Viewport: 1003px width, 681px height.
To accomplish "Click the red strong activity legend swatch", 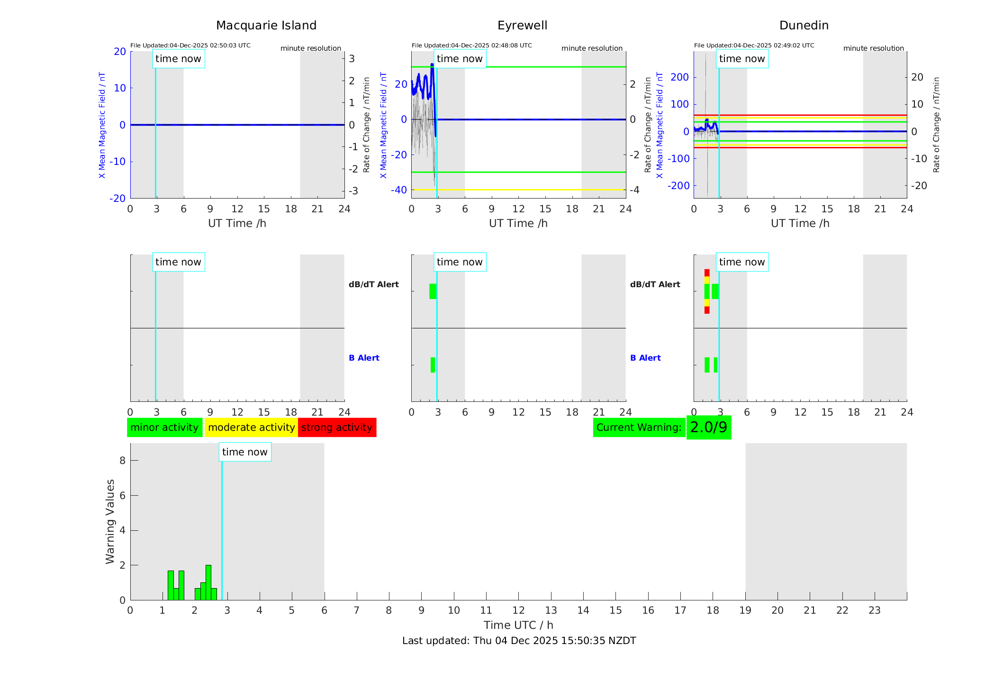I will click(x=337, y=427).
